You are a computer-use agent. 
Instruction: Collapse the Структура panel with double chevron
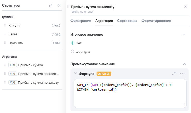pos(59,6)
